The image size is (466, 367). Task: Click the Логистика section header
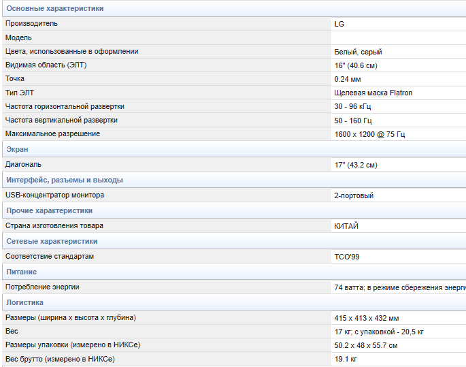(24, 302)
